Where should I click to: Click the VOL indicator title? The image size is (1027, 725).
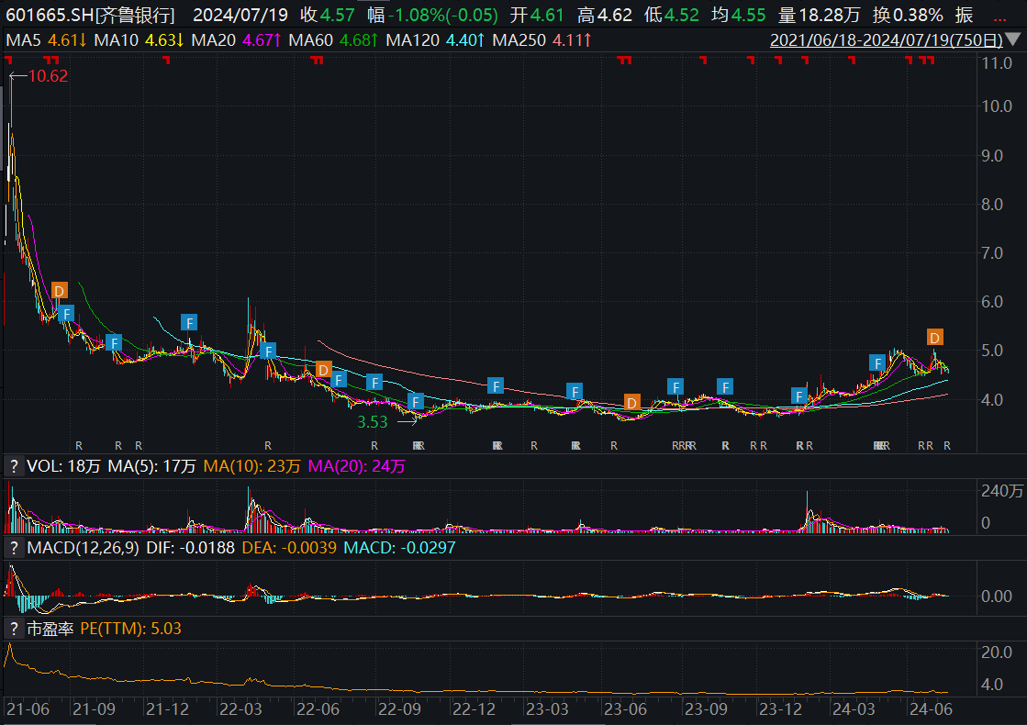pyautogui.click(x=42, y=466)
